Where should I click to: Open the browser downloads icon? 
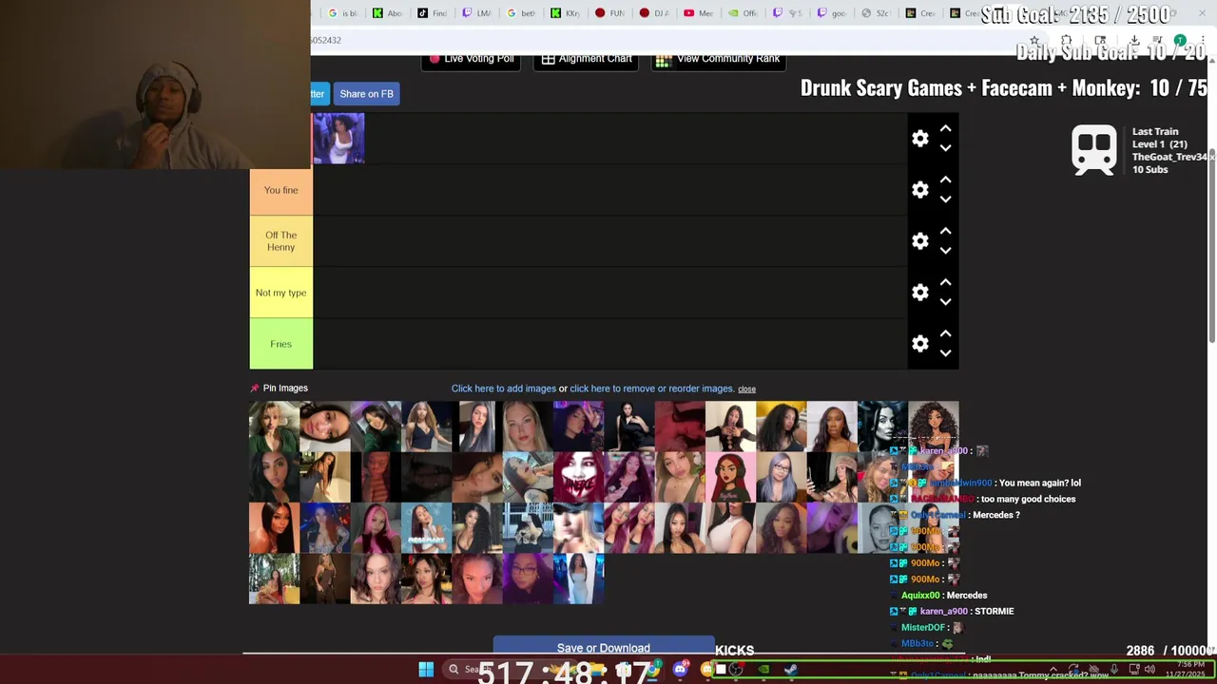[x=1134, y=41]
